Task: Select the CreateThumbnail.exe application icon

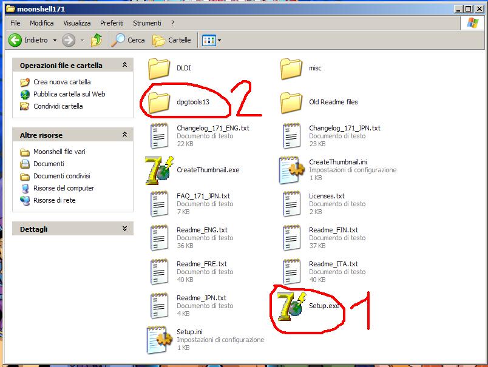Action: [159, 170]
